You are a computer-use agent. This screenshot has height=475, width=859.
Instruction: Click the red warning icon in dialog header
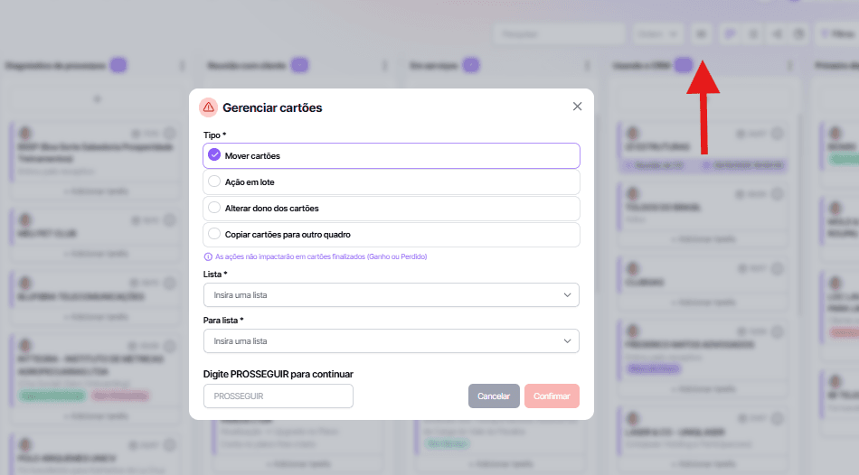point(209,107)
